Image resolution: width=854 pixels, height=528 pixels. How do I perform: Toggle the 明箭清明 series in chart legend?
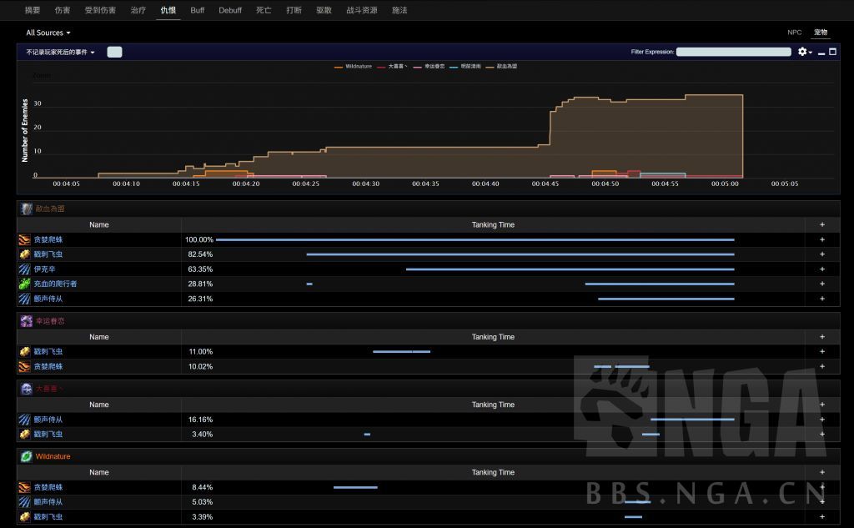tap(465, 66)
